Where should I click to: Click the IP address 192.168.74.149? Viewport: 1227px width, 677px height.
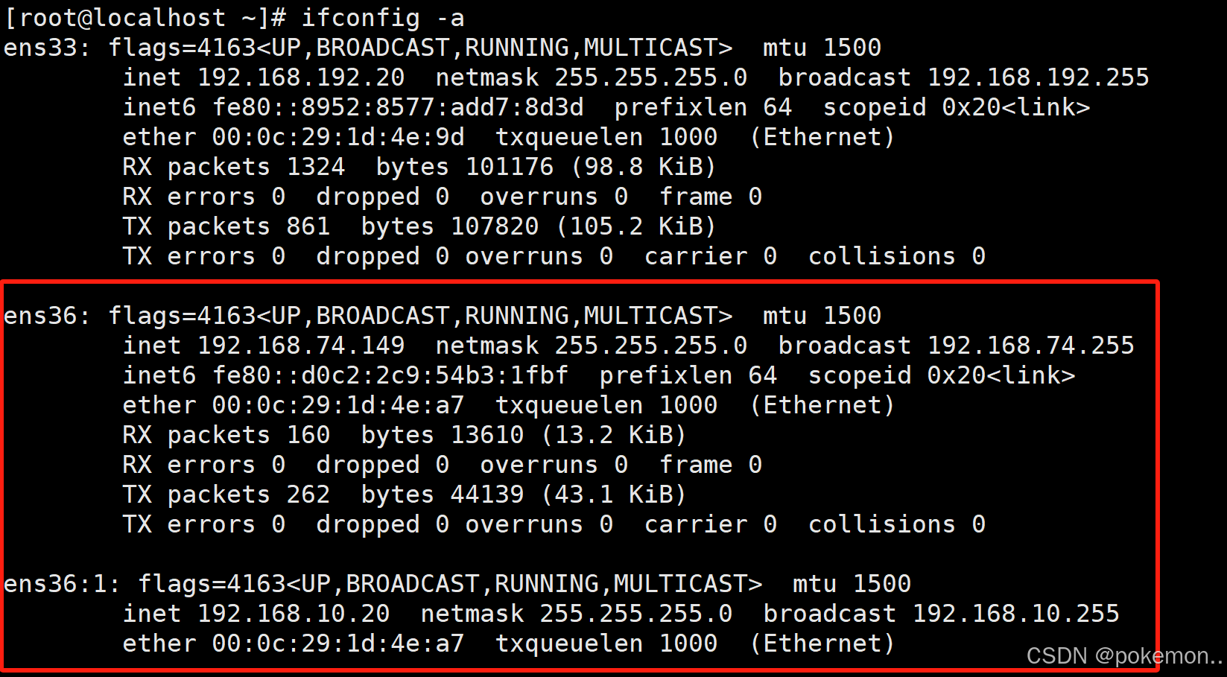tap(301, 346)
